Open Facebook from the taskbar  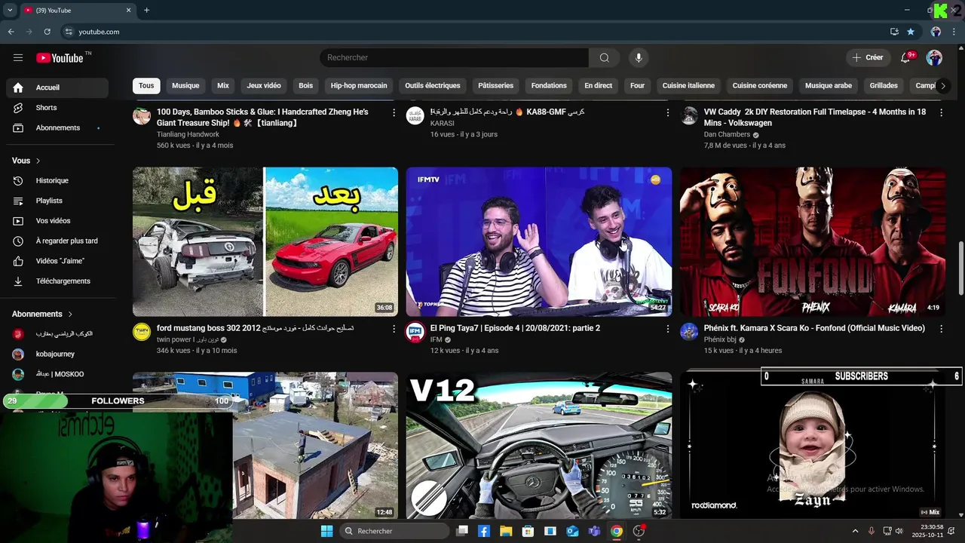[x=484, y=531]
